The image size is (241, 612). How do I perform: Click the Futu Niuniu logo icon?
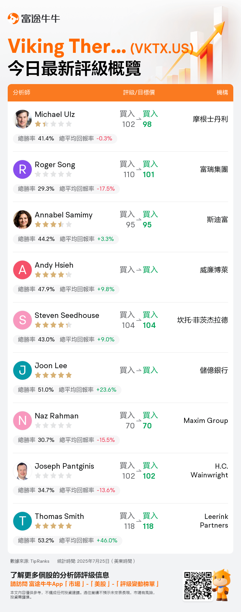[x=13, y=18]
